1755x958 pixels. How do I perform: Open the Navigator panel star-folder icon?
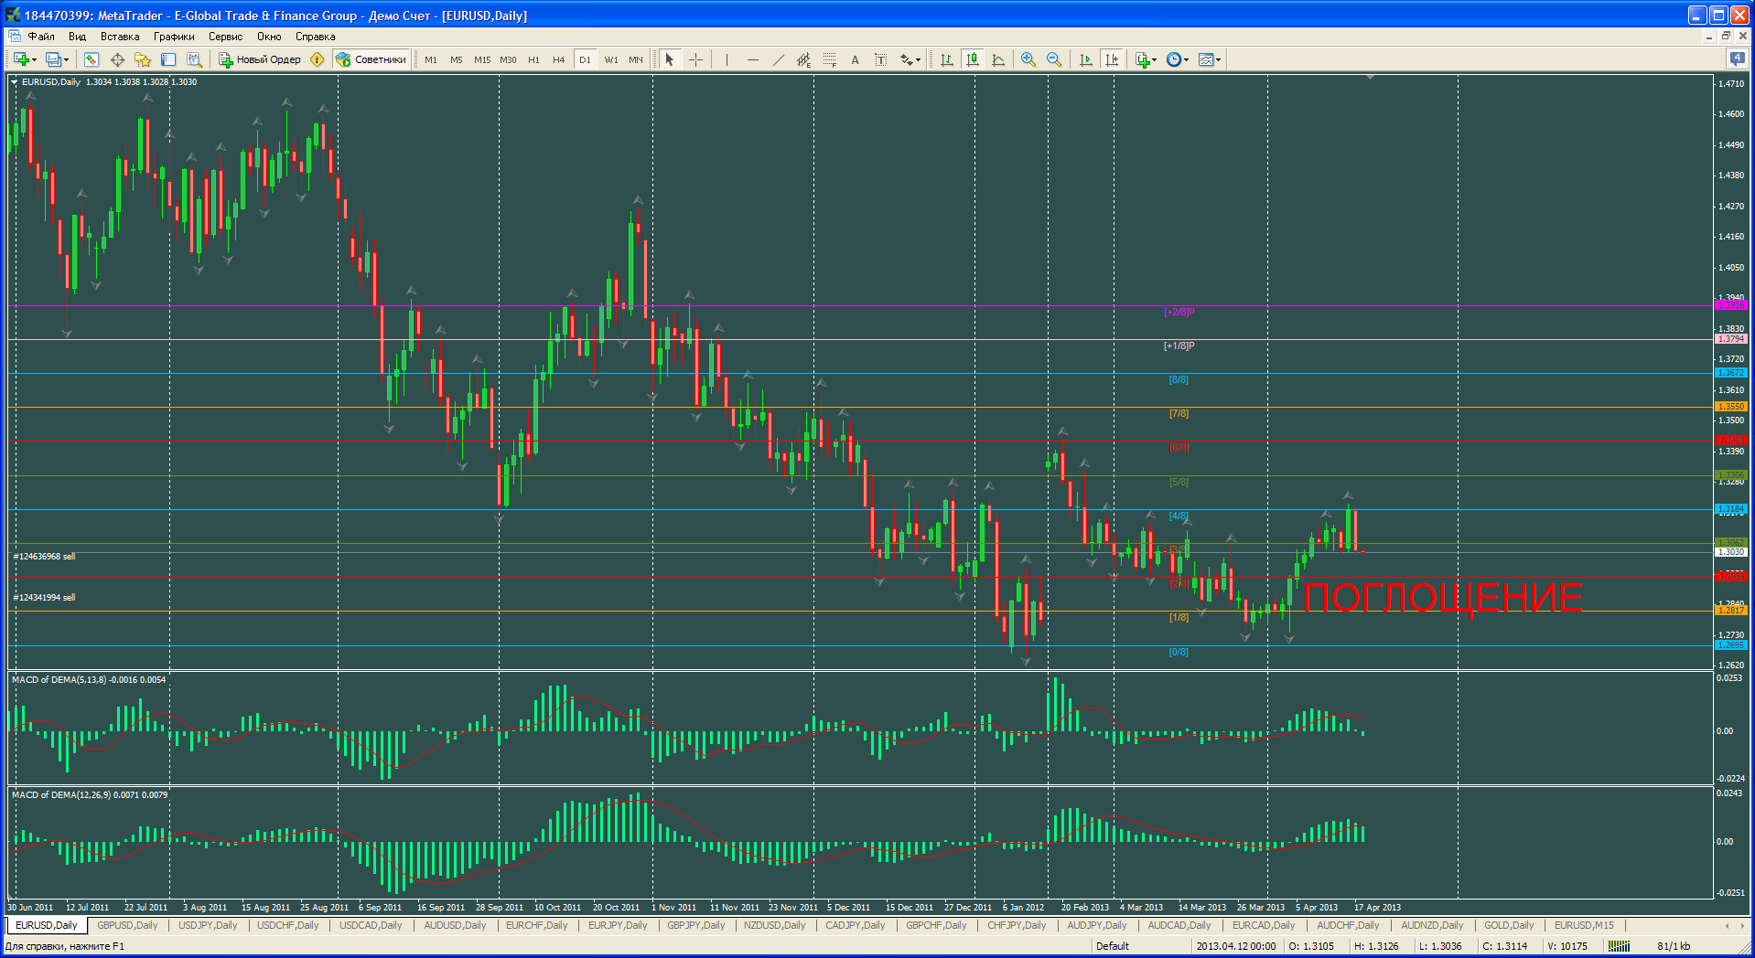143,59
